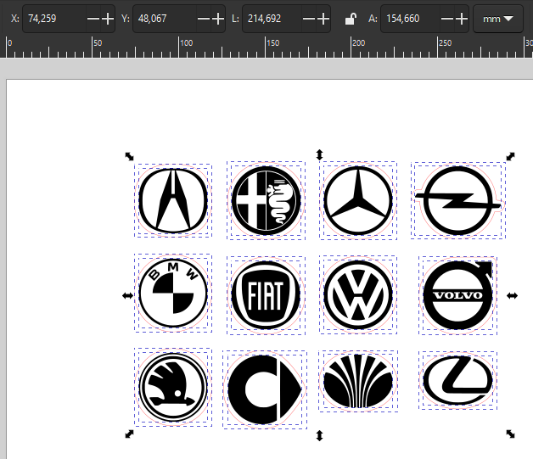Toggle the width/height ratio lock
Screen dimensions: 533x459
coord(351,19)
